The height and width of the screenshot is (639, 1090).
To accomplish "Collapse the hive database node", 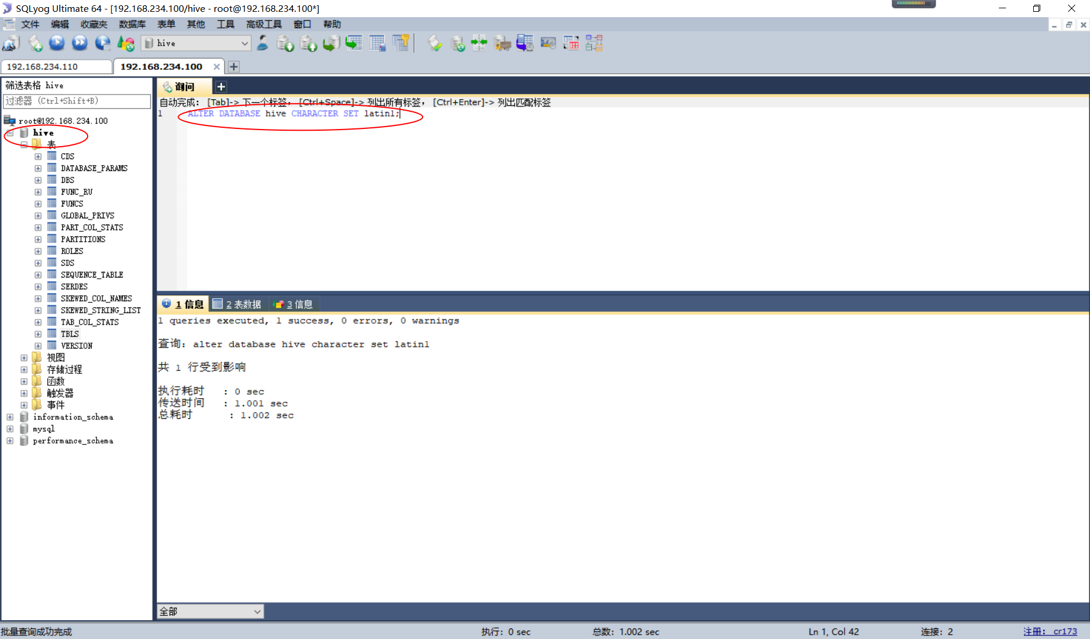I will pos(9,133).
